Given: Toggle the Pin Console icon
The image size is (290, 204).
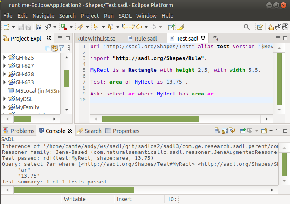Looking at the screenshot, I should (243, 131).
